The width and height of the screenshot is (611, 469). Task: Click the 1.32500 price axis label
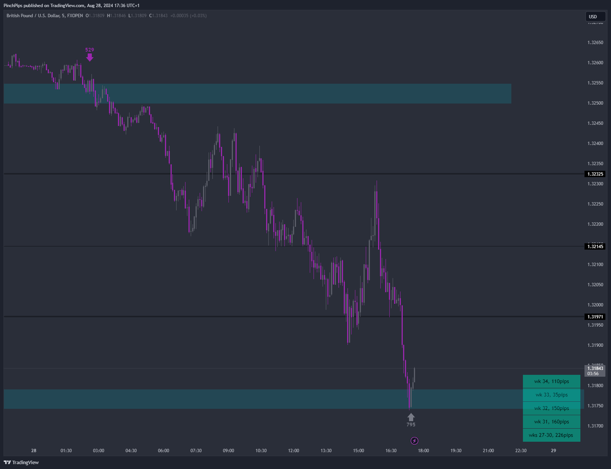click(595, 103)
